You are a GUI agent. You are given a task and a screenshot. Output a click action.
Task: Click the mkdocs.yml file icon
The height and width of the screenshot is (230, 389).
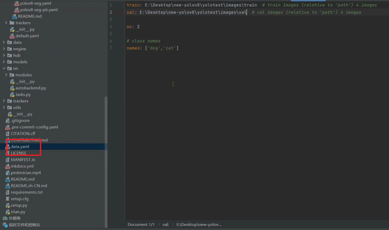tap(7, 166)
